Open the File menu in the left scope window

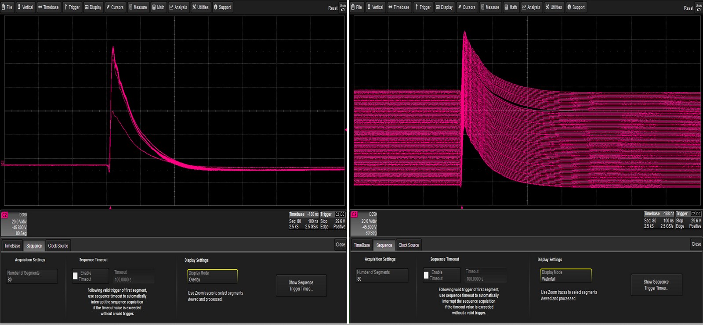(x=7, y=7)
